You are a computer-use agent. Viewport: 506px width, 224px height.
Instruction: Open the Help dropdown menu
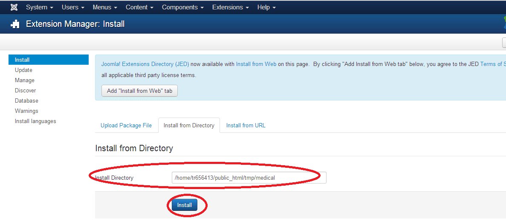[266, 7]
